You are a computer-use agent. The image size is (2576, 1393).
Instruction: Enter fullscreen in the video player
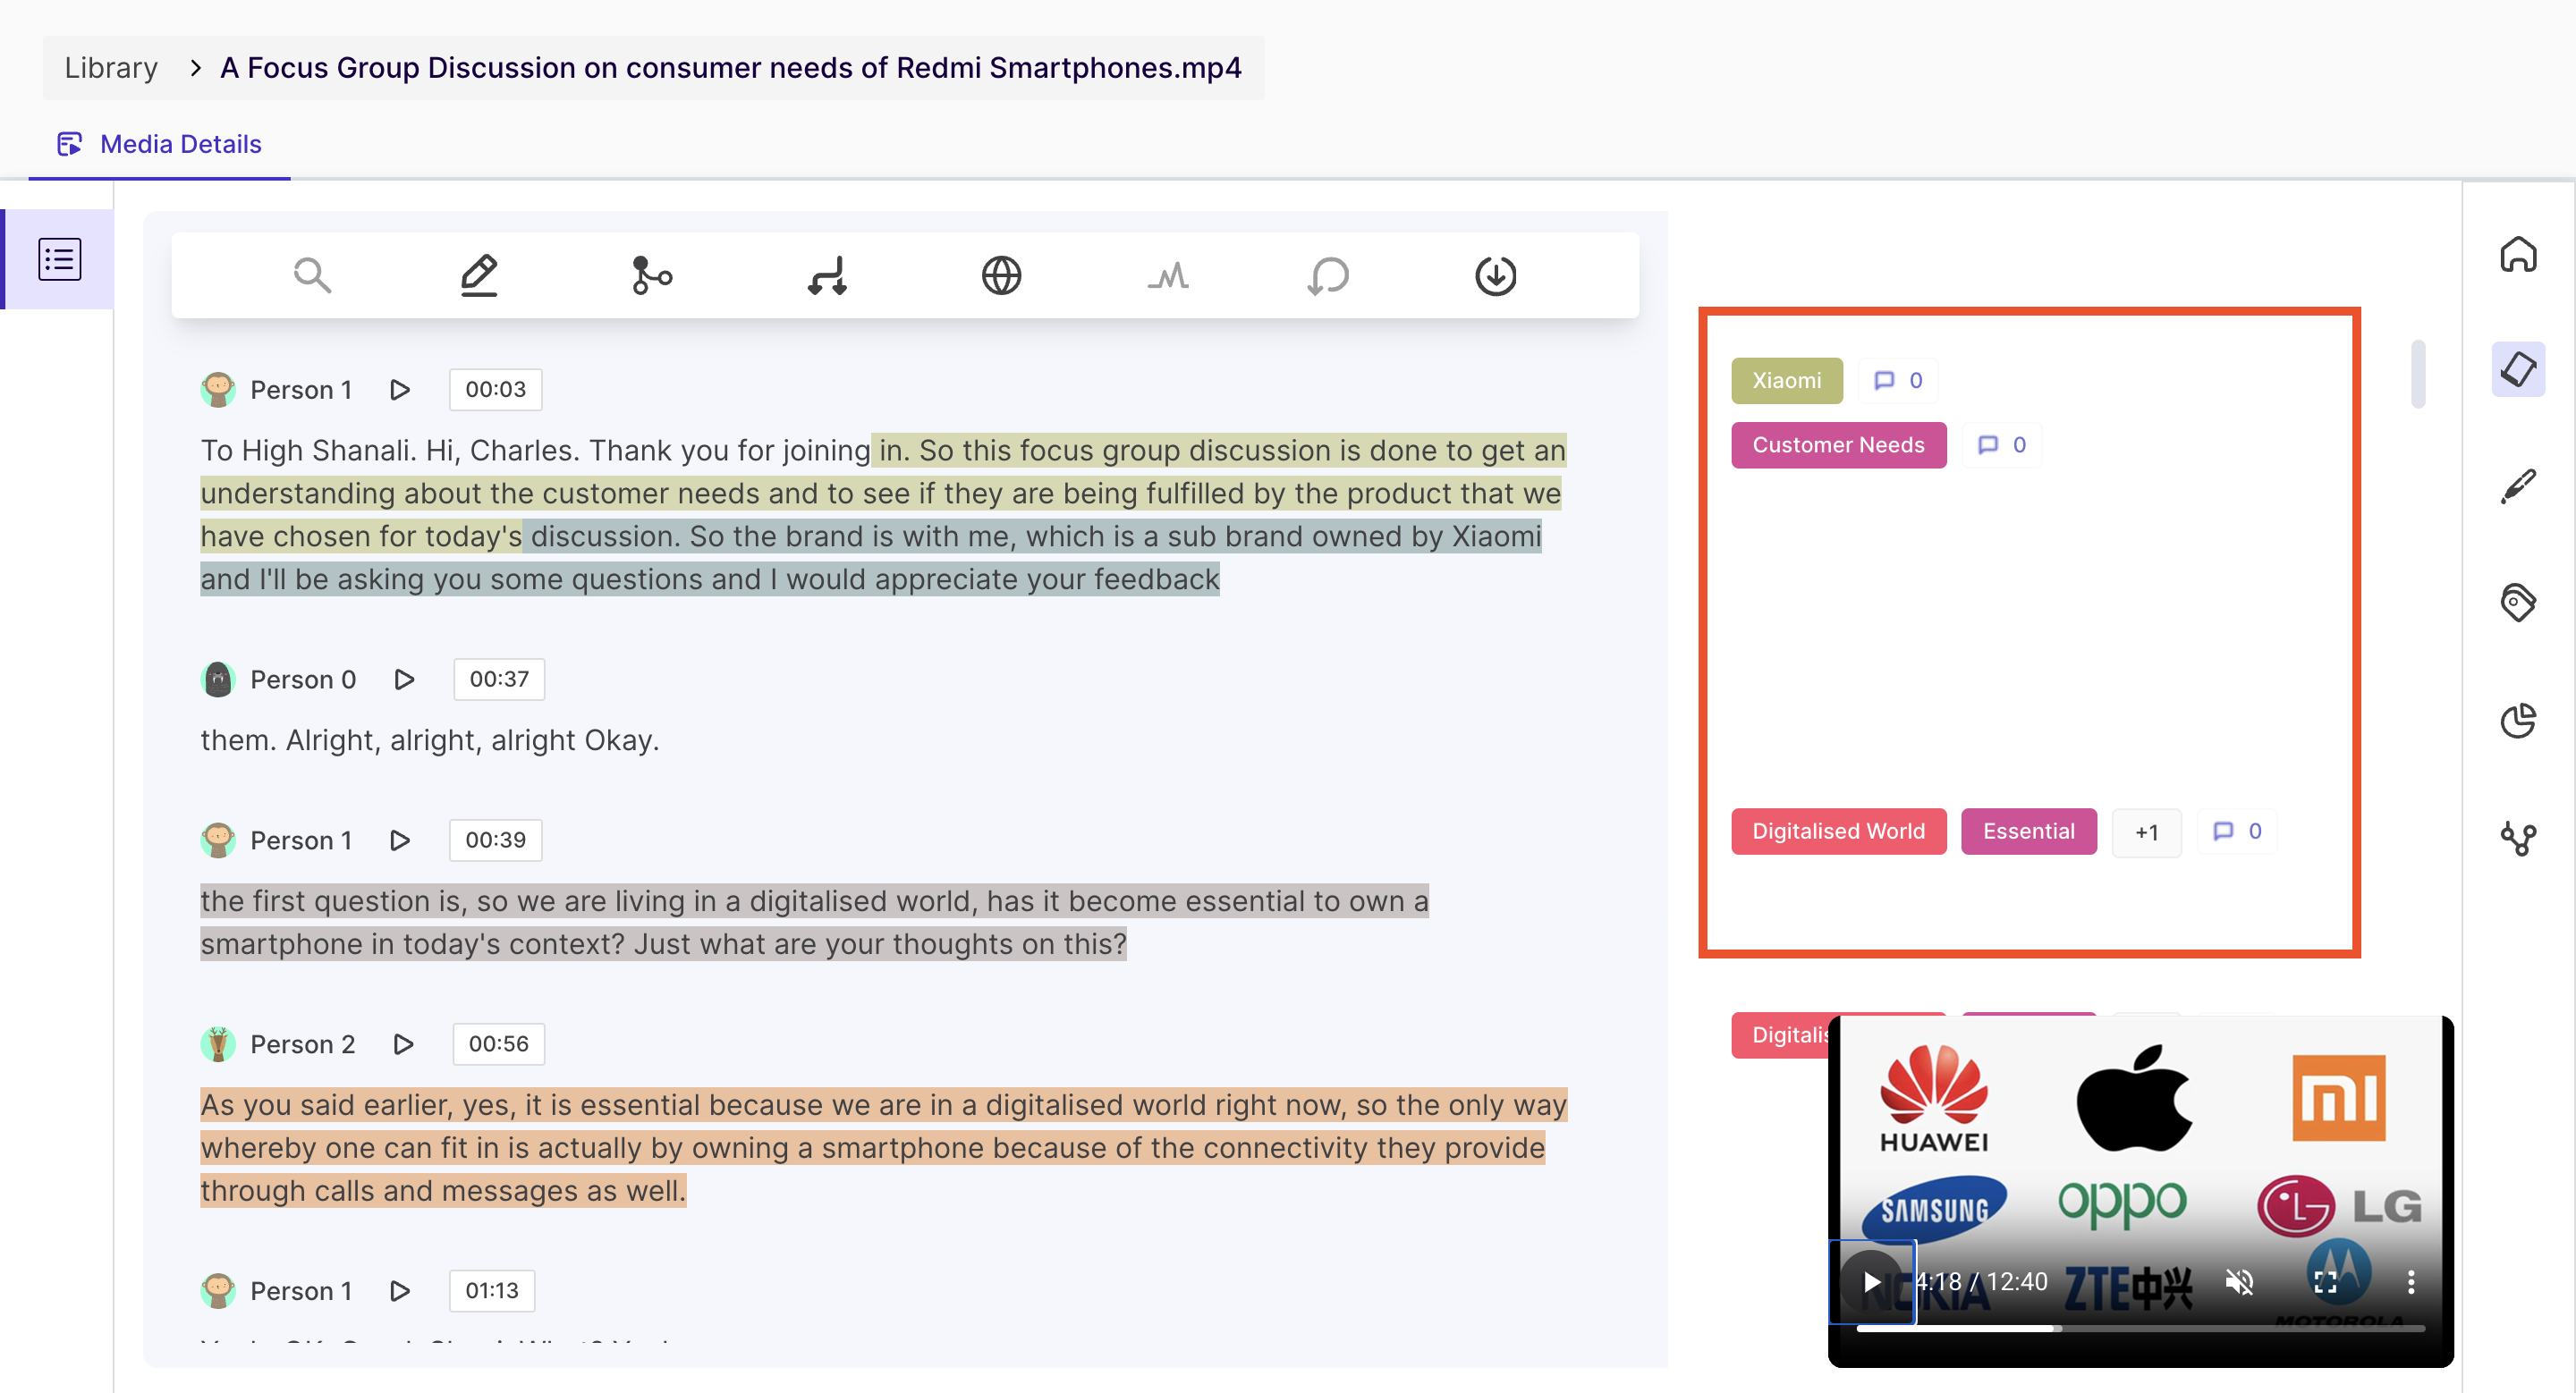point(2325,1281)
